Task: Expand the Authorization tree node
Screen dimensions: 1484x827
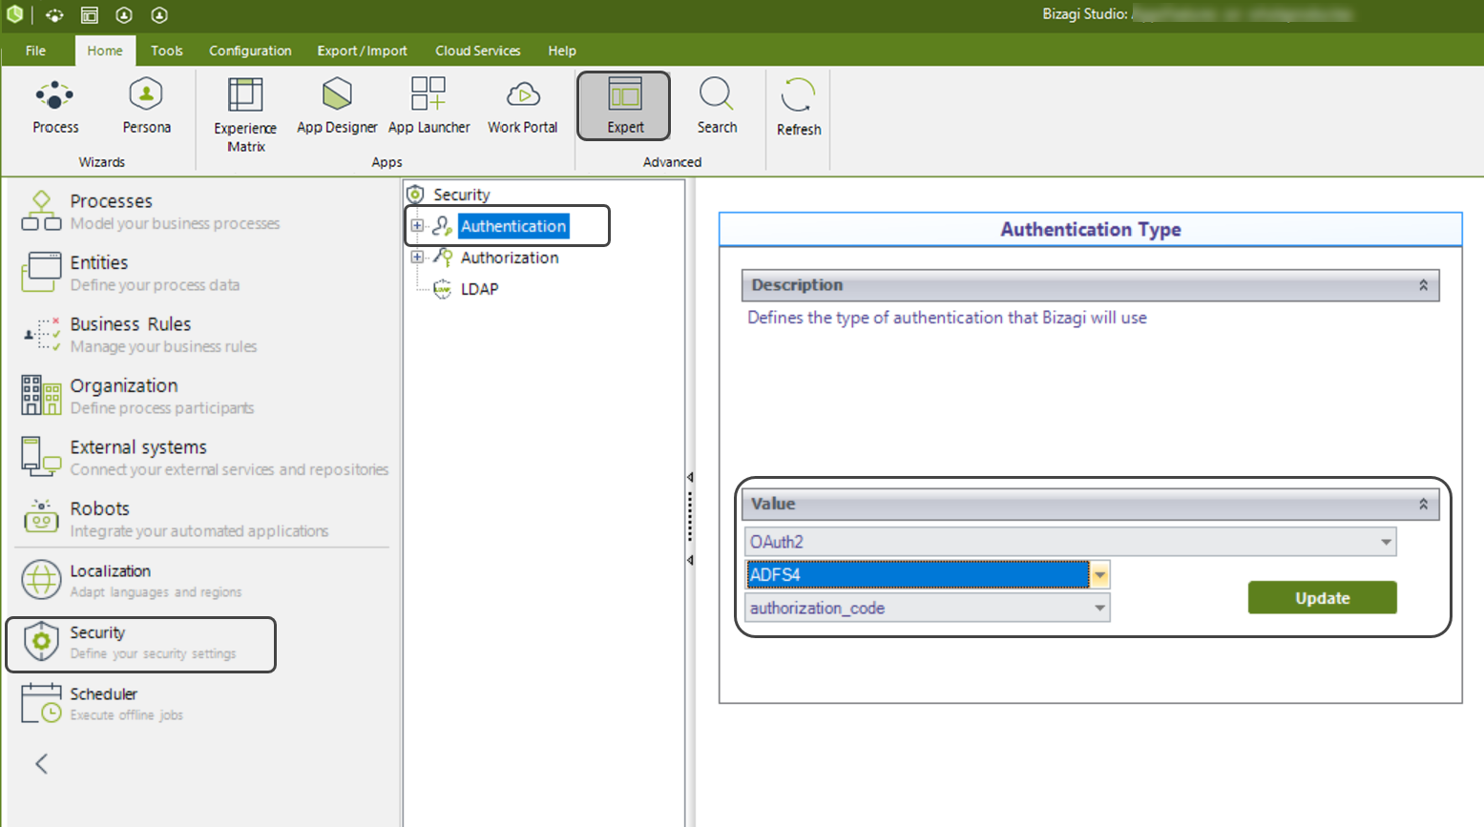Action: [417, 258]
